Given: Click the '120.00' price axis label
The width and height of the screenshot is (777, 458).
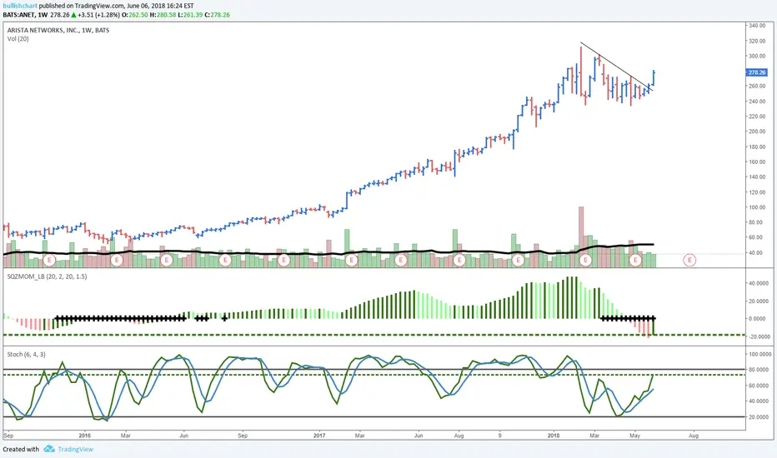Looking at the screenshot, I should tap(757, 192).
